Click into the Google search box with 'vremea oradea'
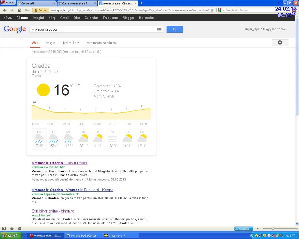 coord(93,29)
